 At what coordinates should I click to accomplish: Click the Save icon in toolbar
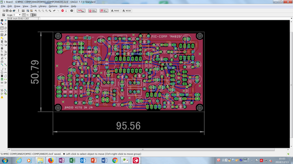(x=7, y=11)
